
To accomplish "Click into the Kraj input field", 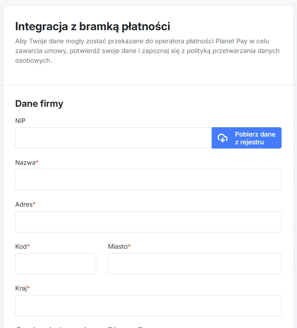I will (148, 306).
